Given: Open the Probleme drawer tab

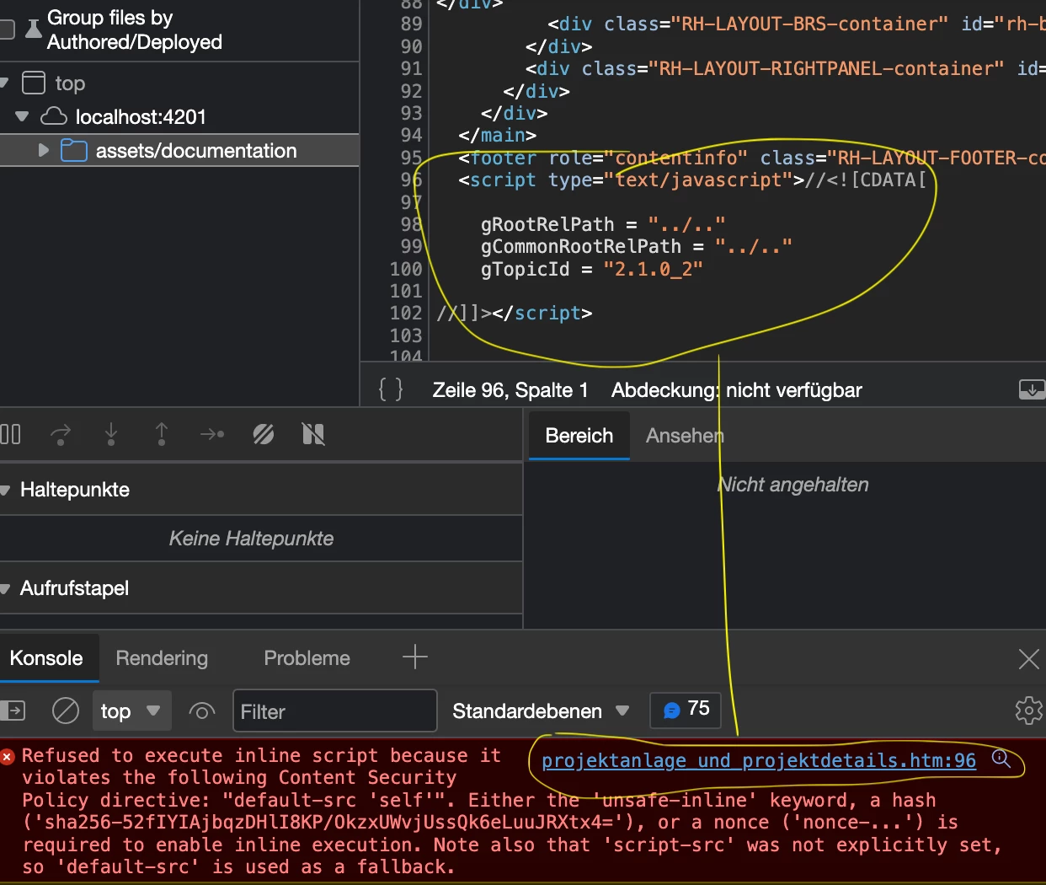Looking at the screenshot, I should [x=307, y=657].
